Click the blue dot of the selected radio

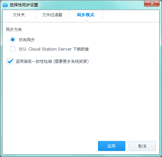[x=13, y=40]
